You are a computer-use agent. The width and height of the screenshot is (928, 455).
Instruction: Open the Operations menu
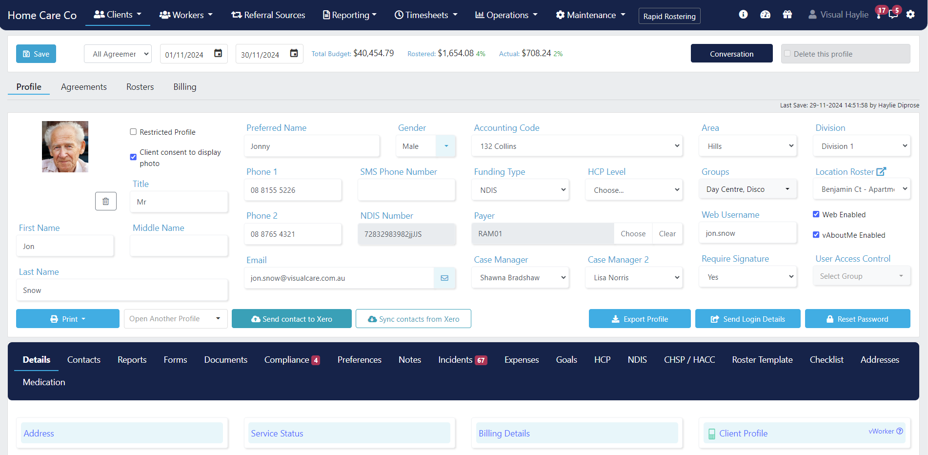(x=506, y=15)
